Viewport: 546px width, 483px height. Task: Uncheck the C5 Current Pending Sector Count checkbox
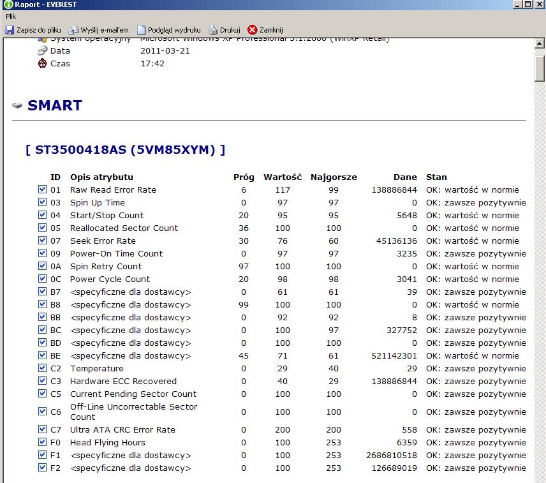pos(42,394)
